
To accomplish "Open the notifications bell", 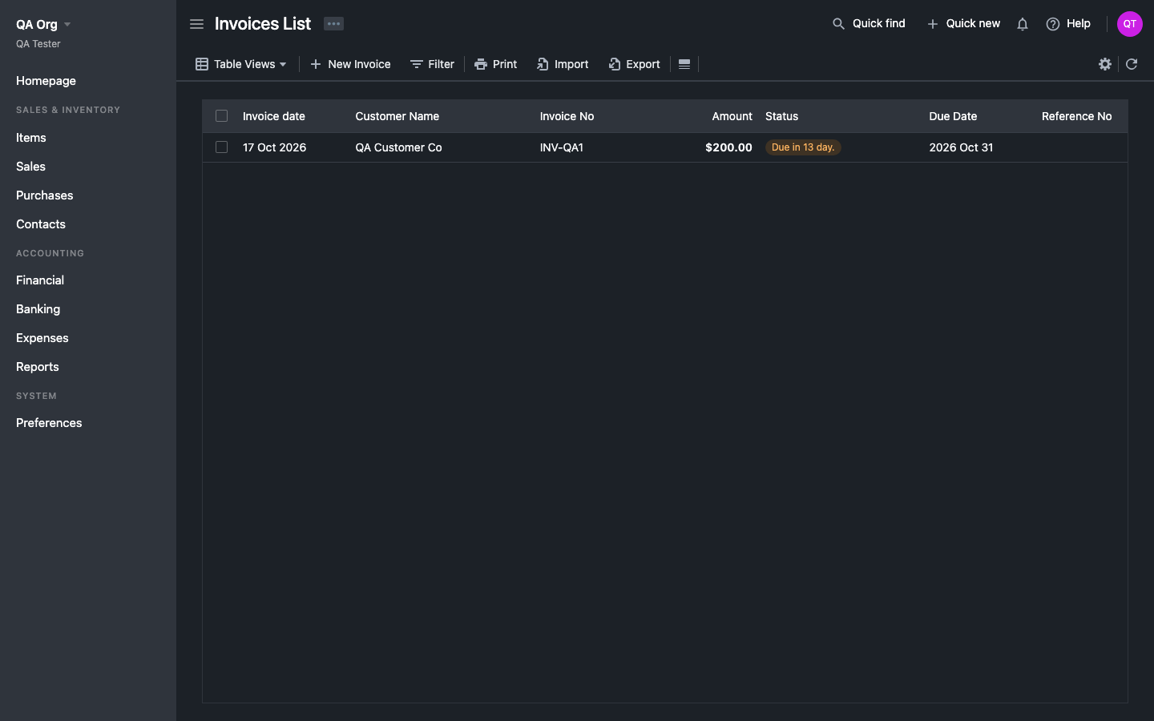I will point(1022,24).
